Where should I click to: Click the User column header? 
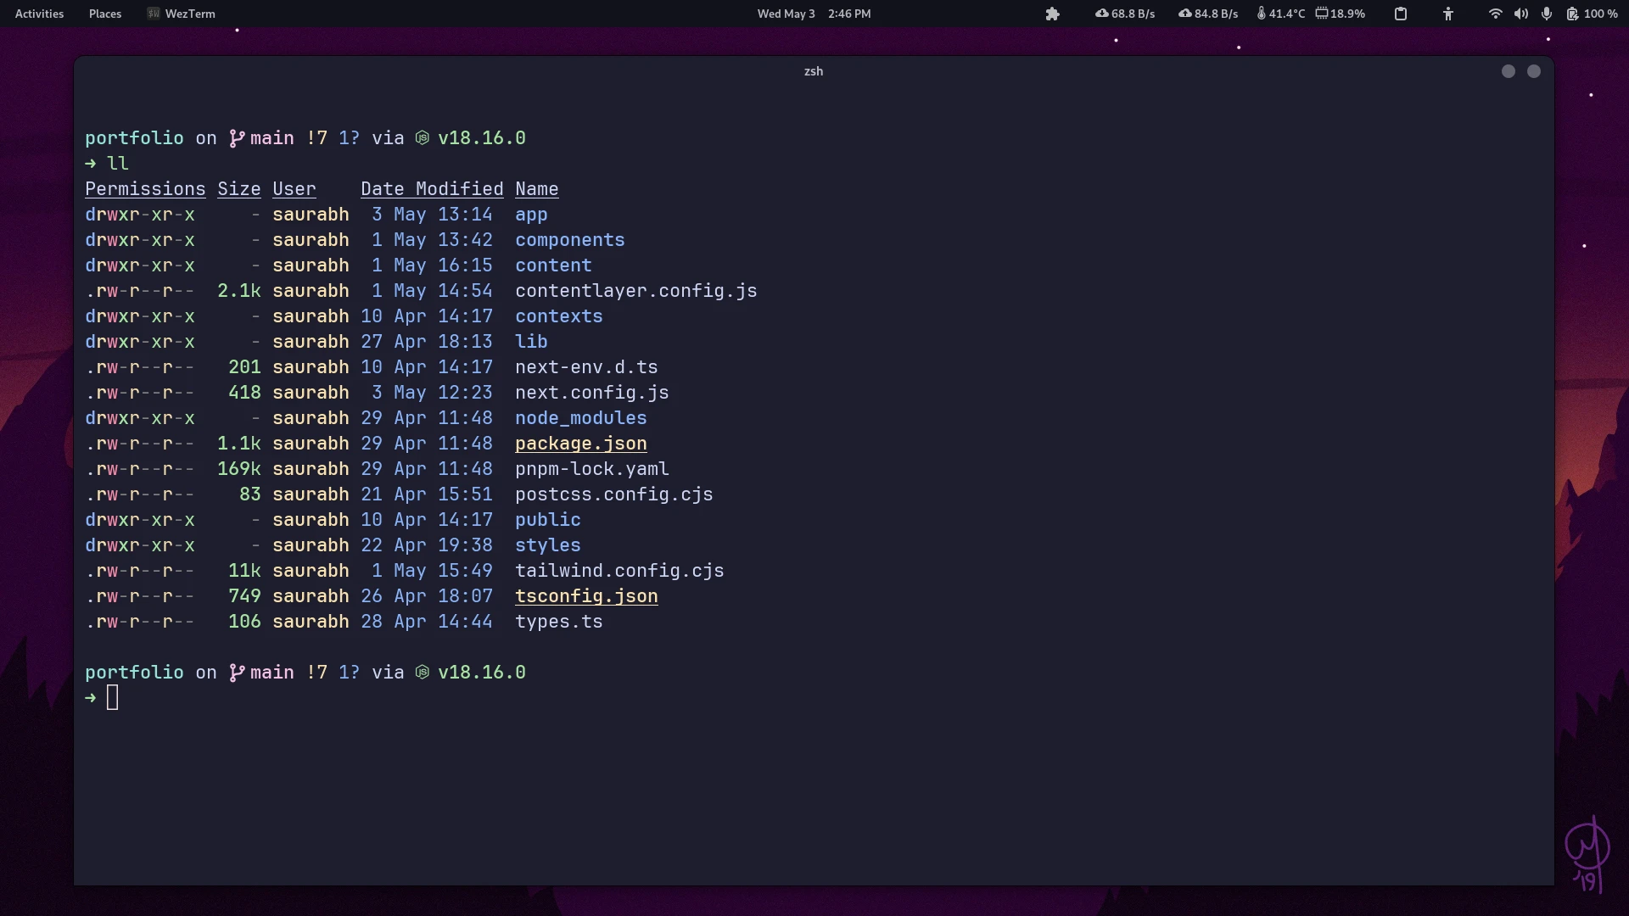tap(294, 189)
